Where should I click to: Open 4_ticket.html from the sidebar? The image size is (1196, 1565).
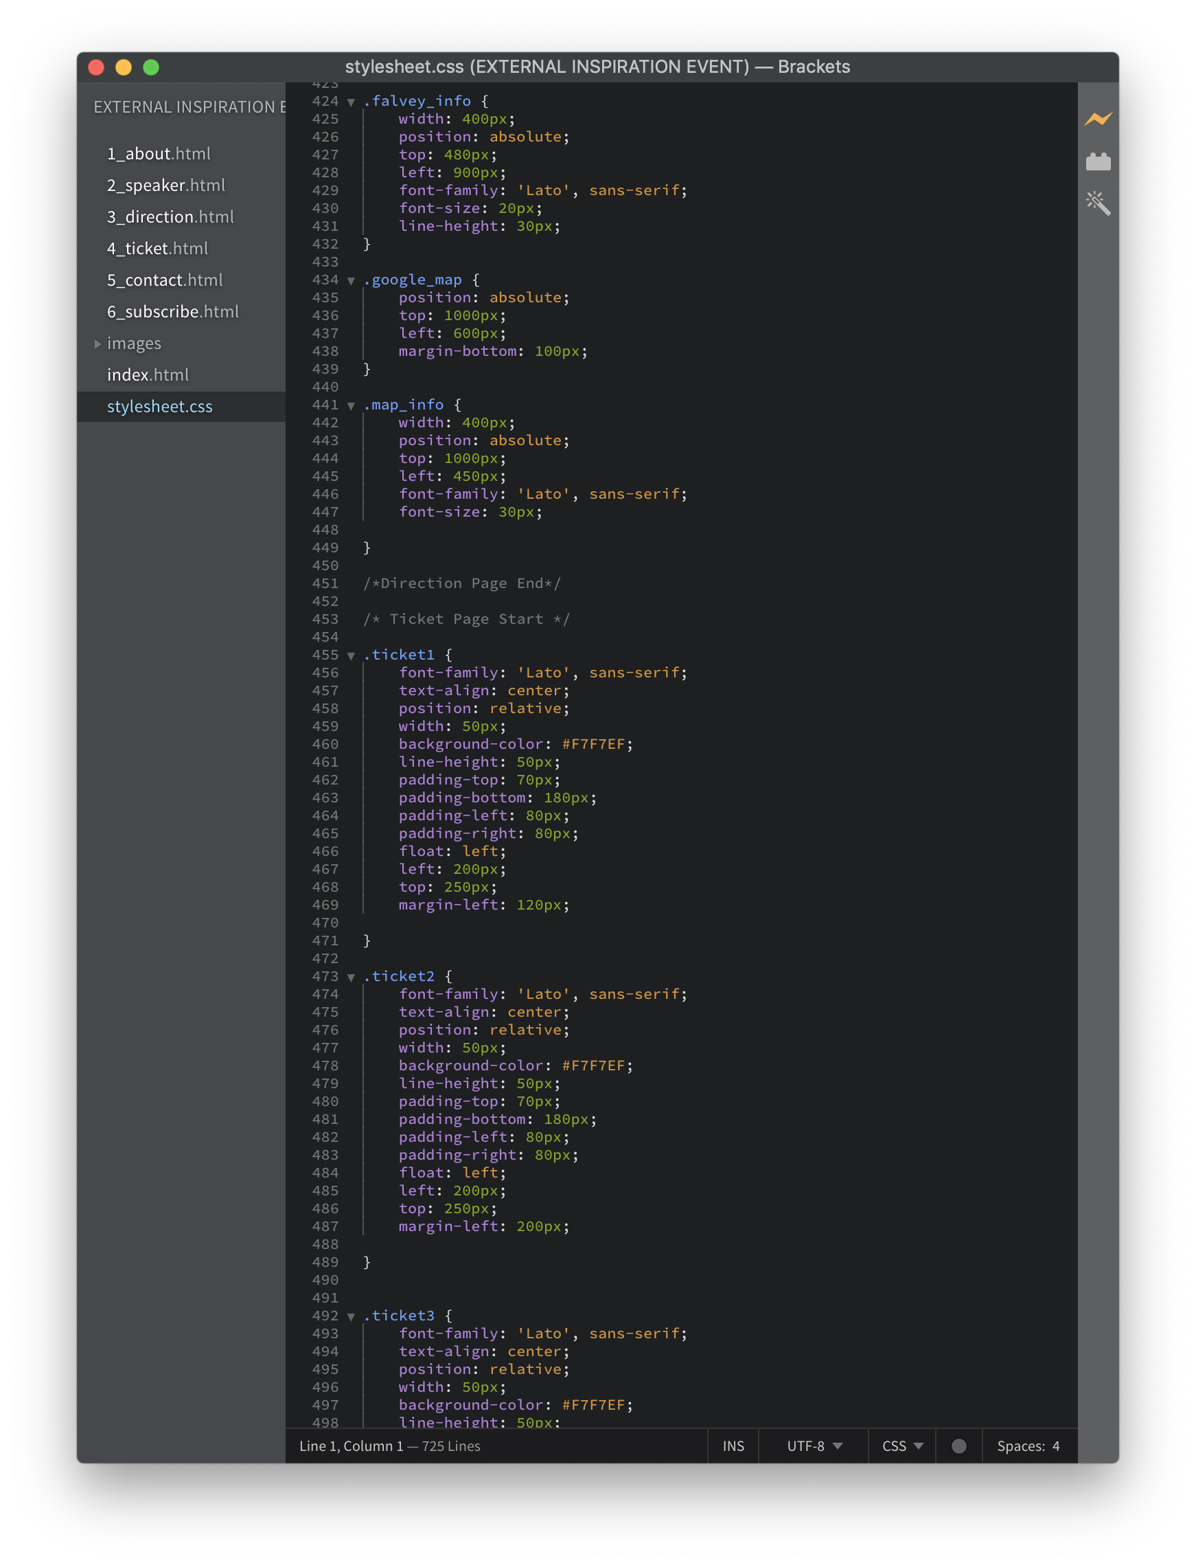coord(157,249)
